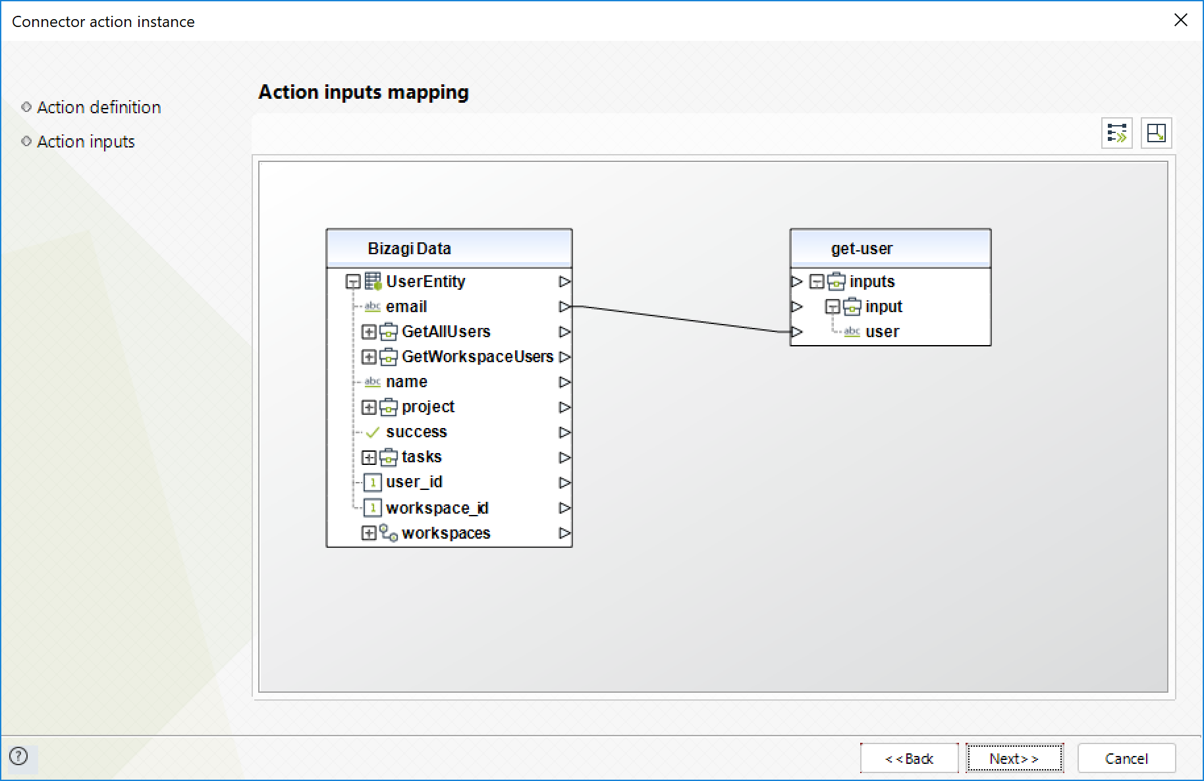Screen dimensions: 1204x781
Task: Click the GetWorkspaceUsers briefcase icon
Action: click(389, 356)
